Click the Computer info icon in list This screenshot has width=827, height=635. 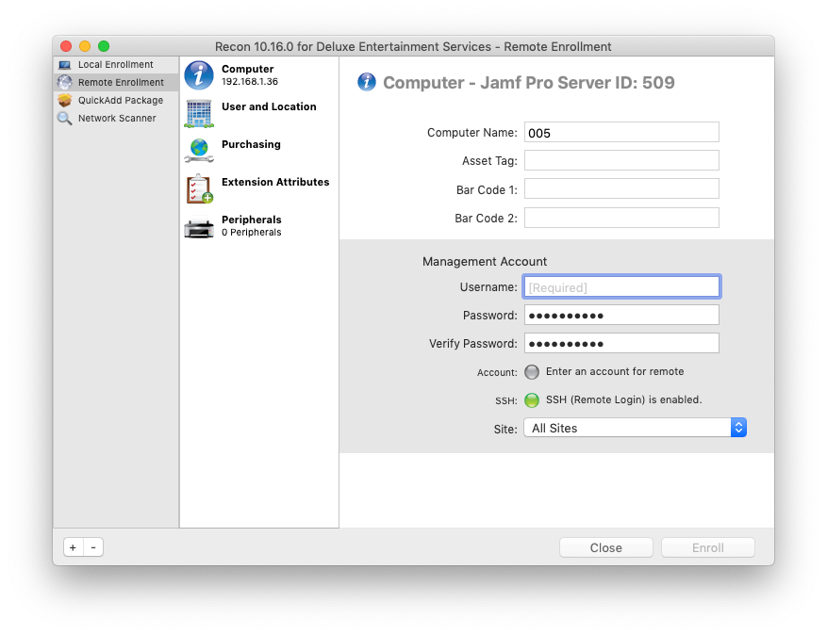click(x=199, y=74)
